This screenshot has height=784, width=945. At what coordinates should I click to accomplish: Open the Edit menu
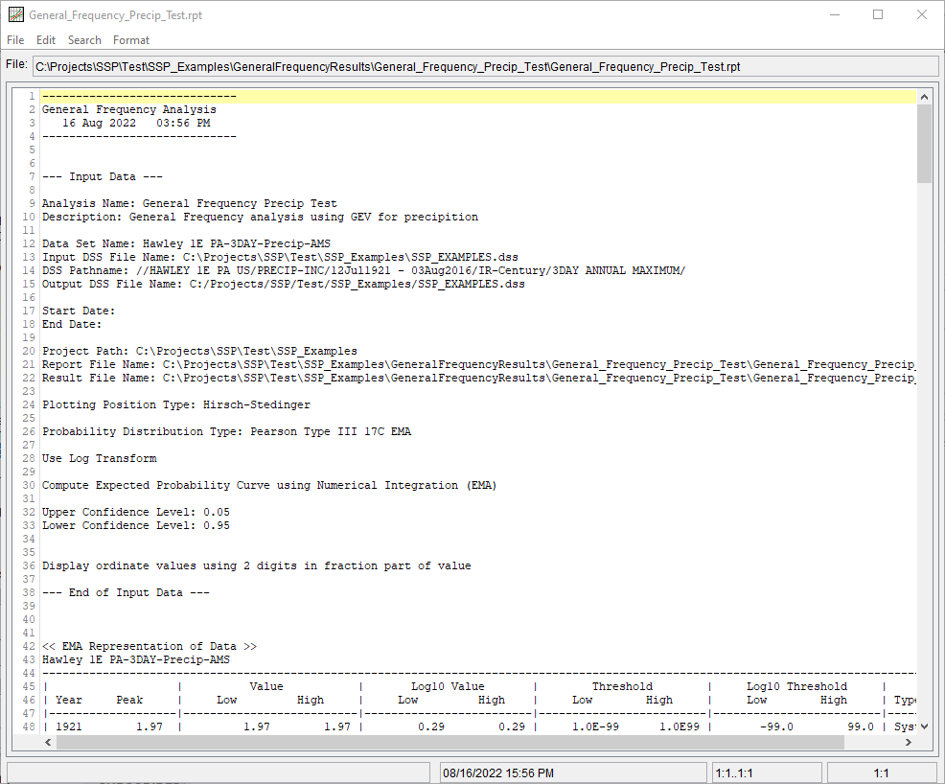tap(46, 39)
